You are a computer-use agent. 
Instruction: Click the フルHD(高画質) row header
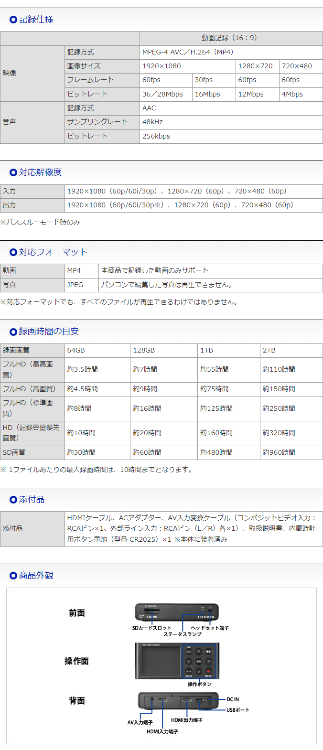click(x=32, y=389)
